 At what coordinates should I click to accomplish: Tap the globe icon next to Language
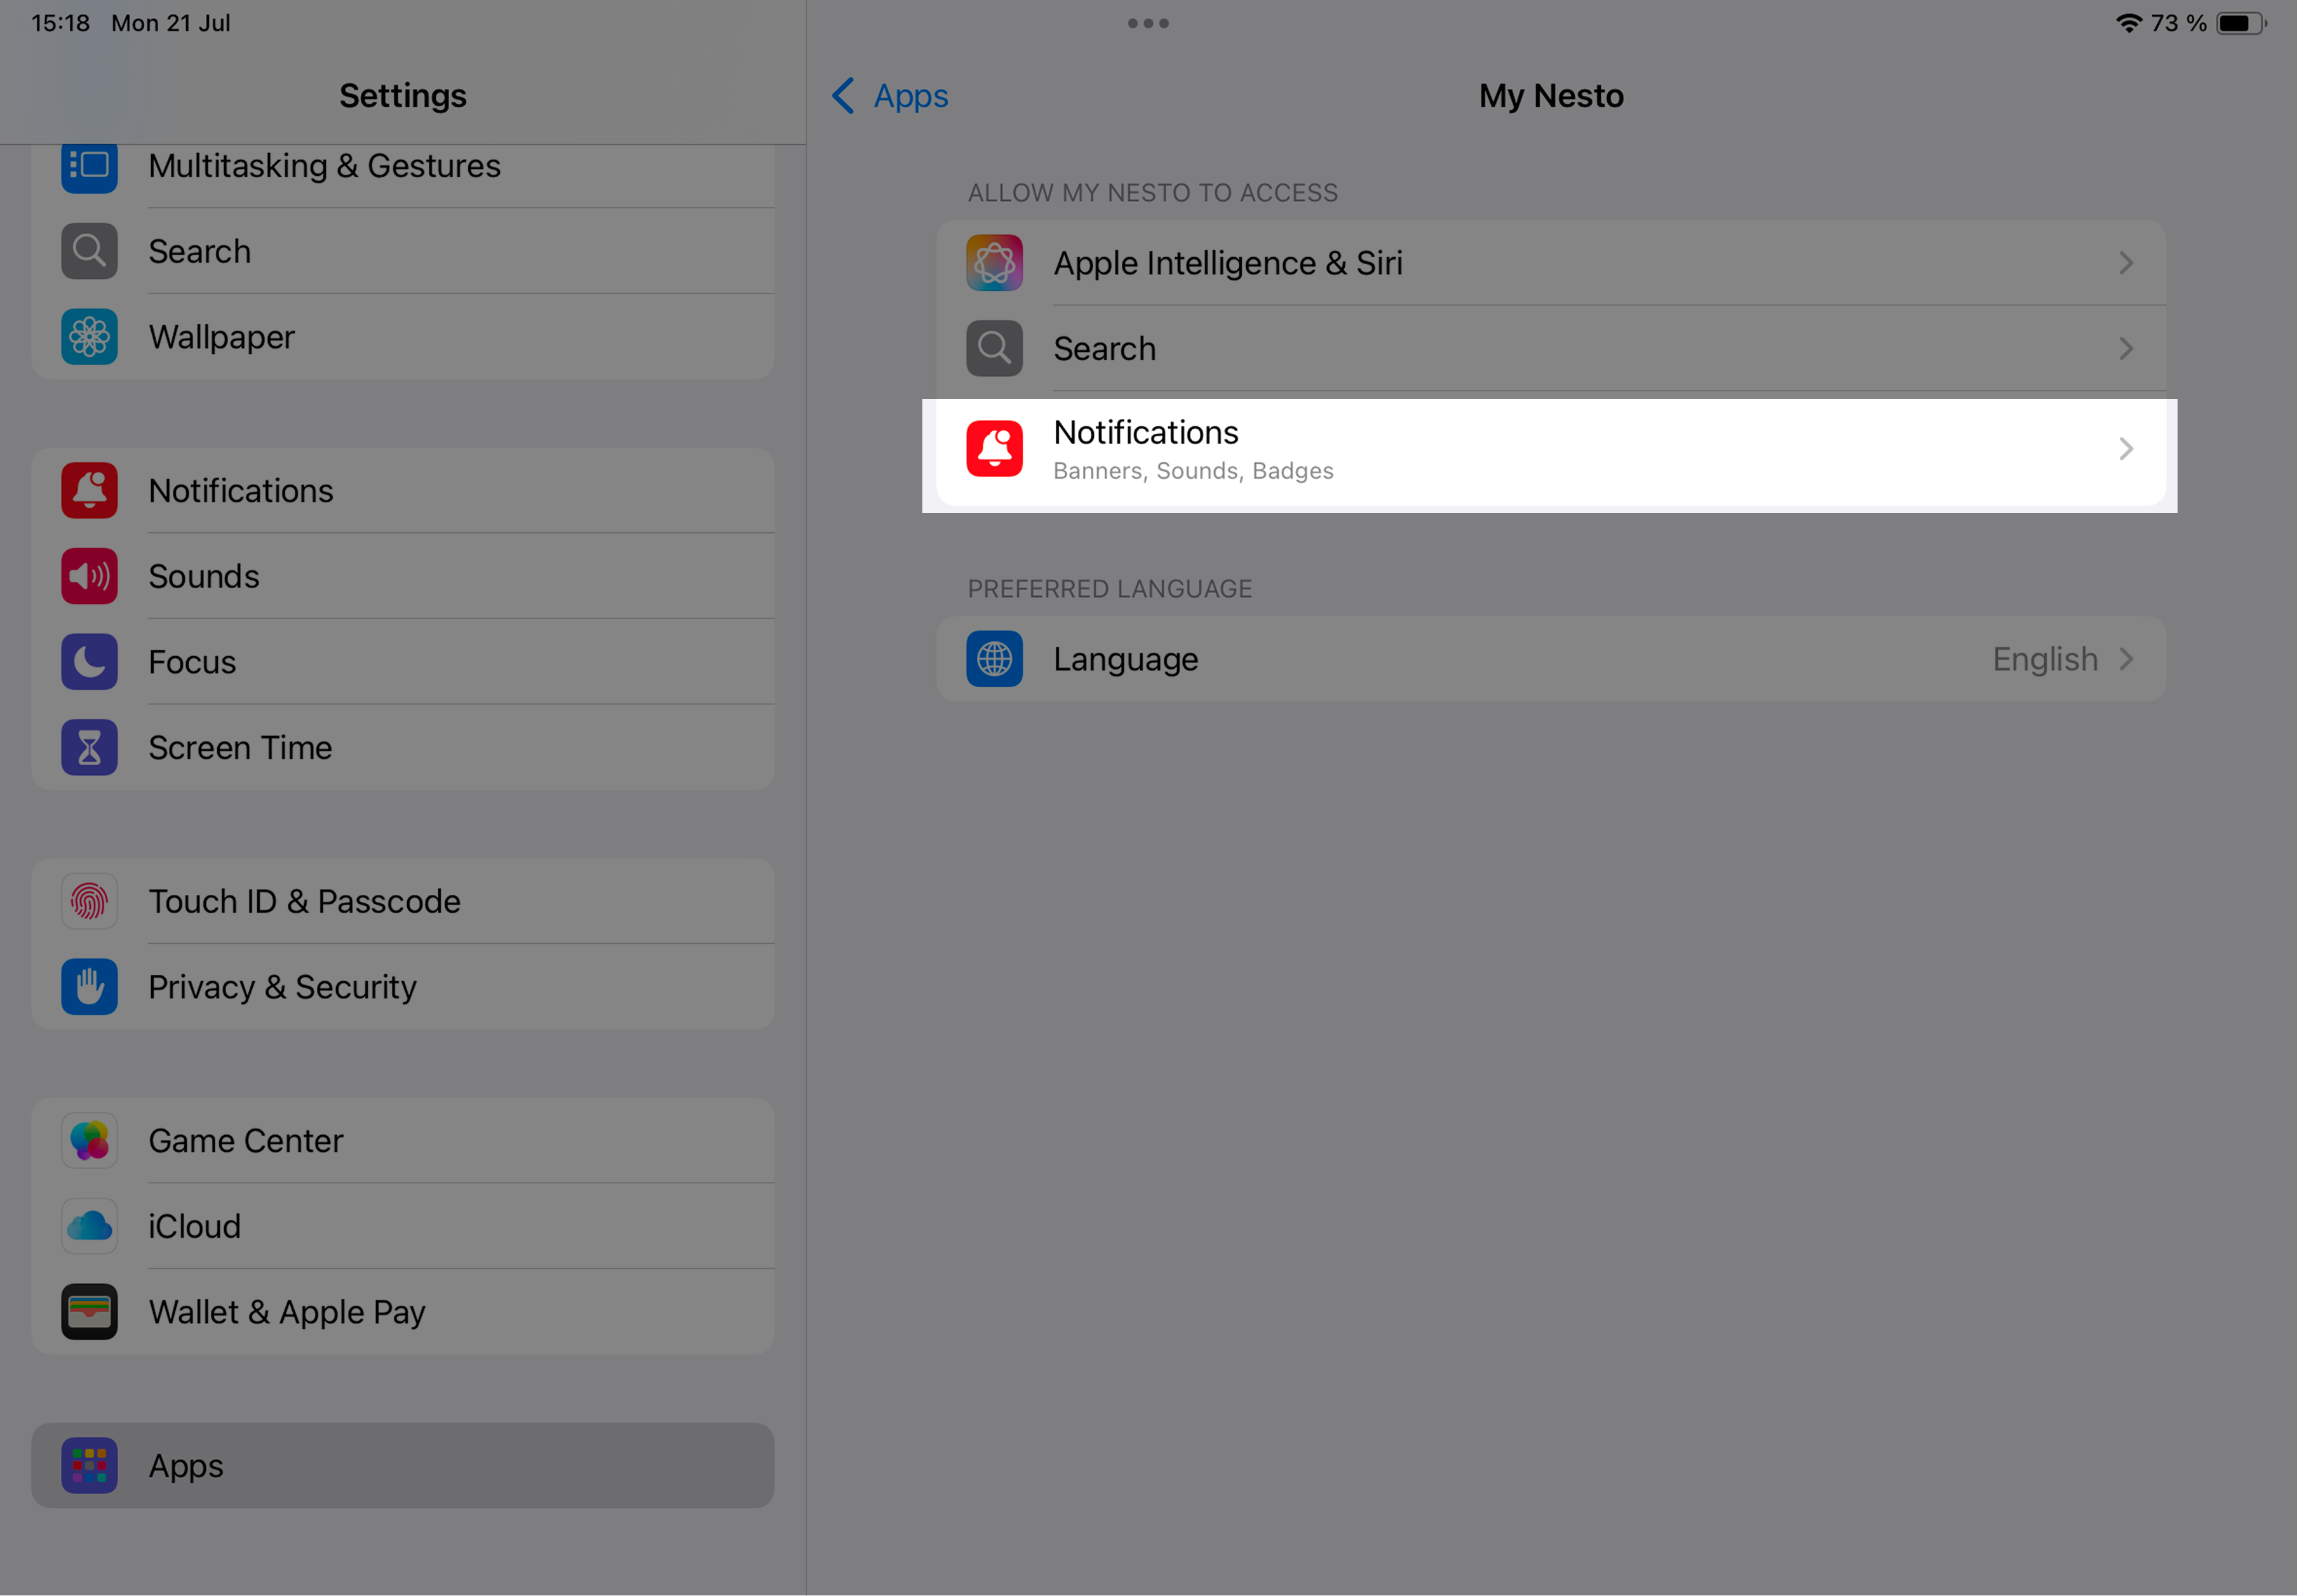994,659
